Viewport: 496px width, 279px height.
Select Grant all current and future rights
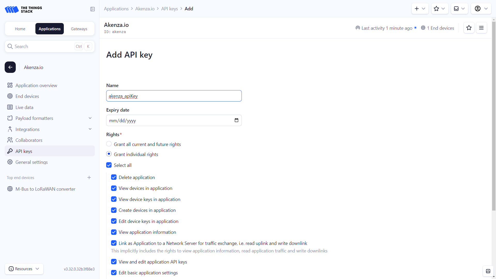pyautogui.click(x=109, y=144)
